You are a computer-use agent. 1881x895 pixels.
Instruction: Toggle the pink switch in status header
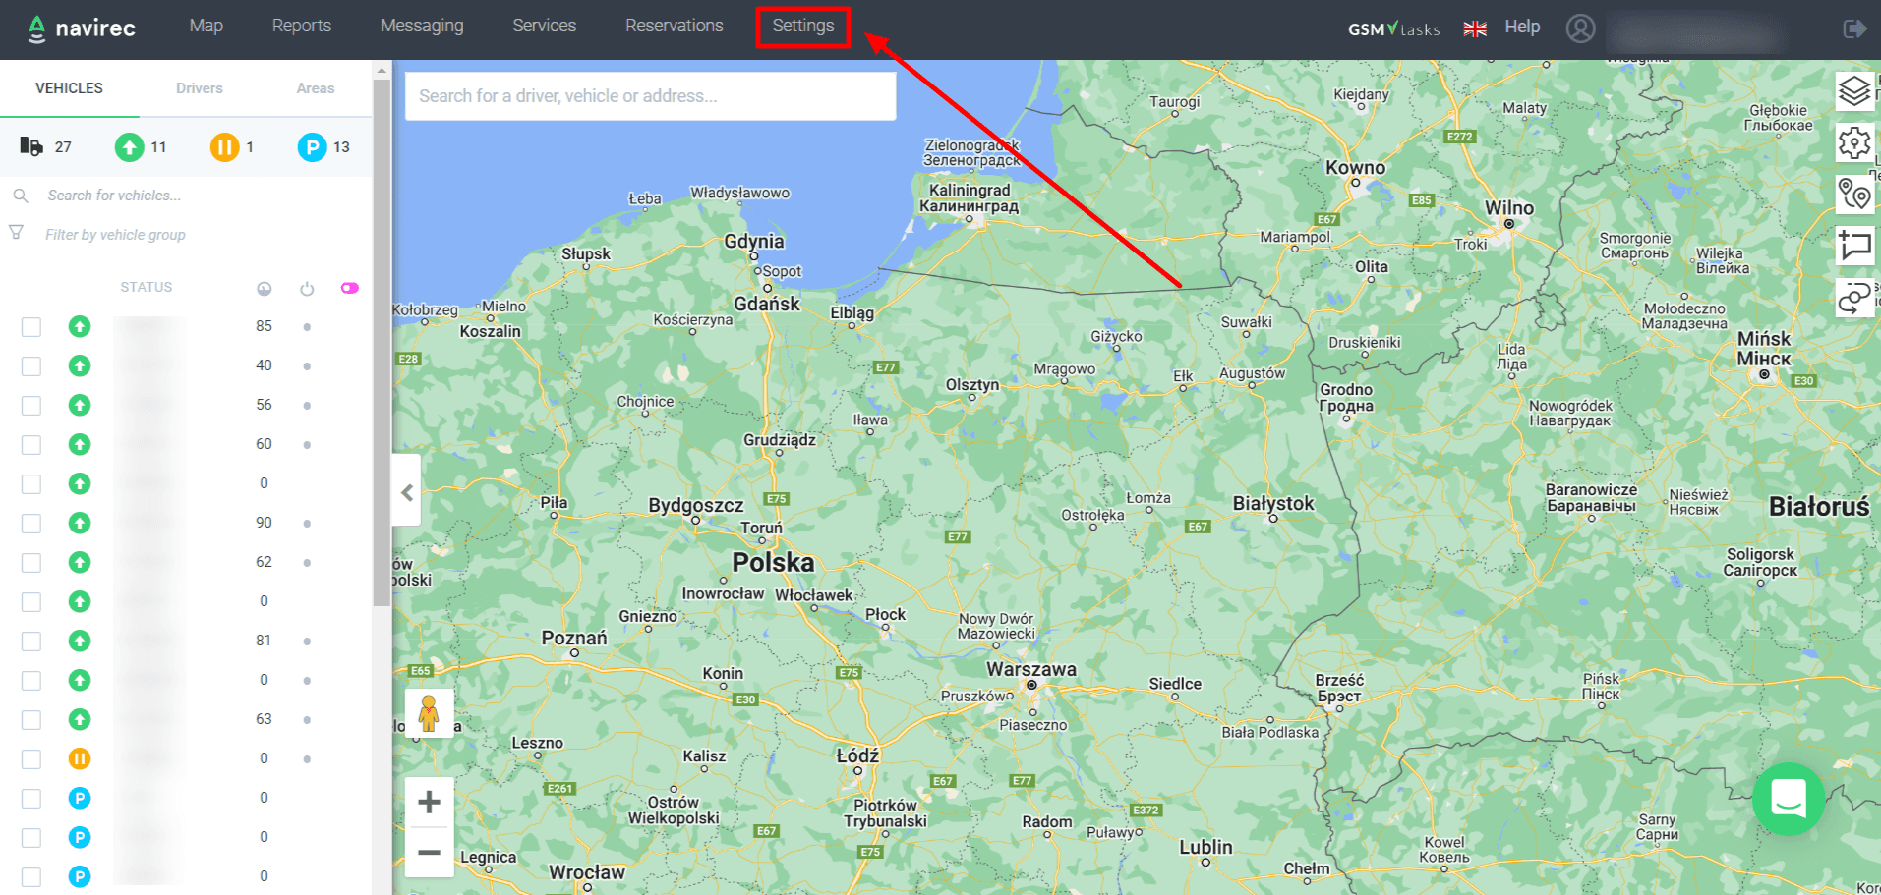[x=349, y=288]
